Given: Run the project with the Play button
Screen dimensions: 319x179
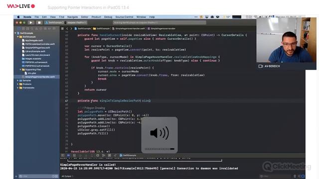Looking at the screenshot, I should point(31,22).
